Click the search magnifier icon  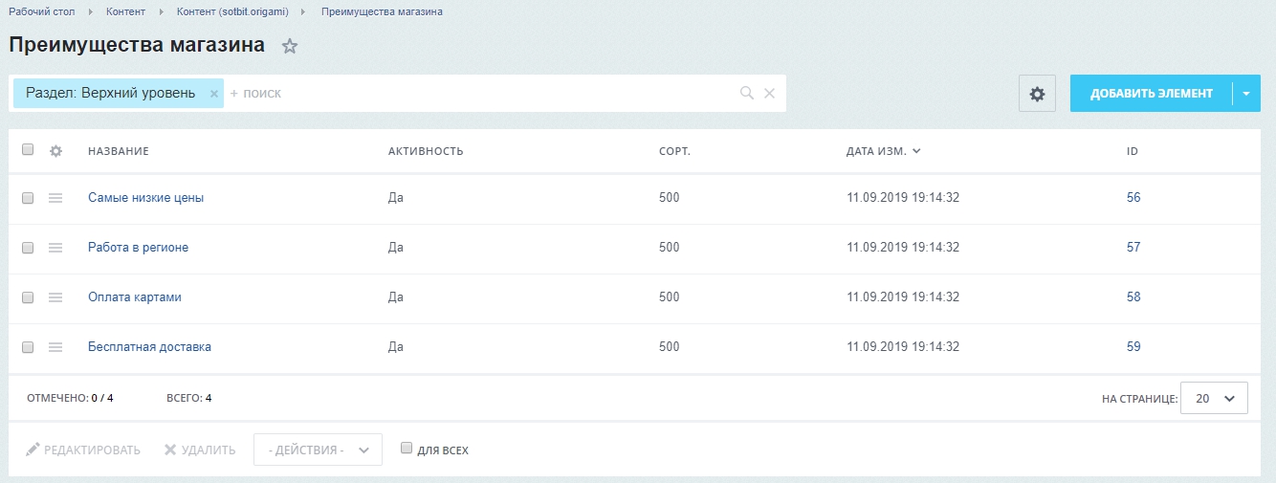[x=747, y=94]
